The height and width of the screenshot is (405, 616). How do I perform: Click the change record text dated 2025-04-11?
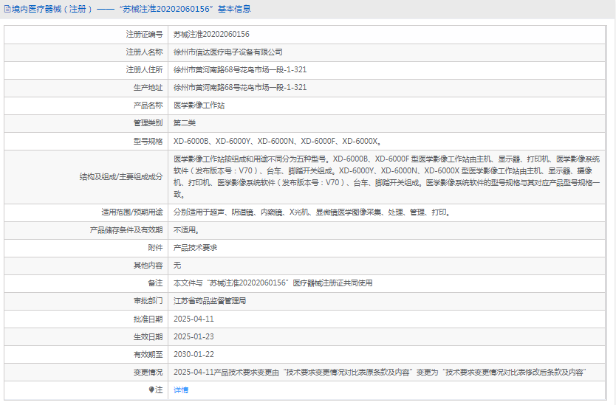pyautogui.click(x=380, y=372)
